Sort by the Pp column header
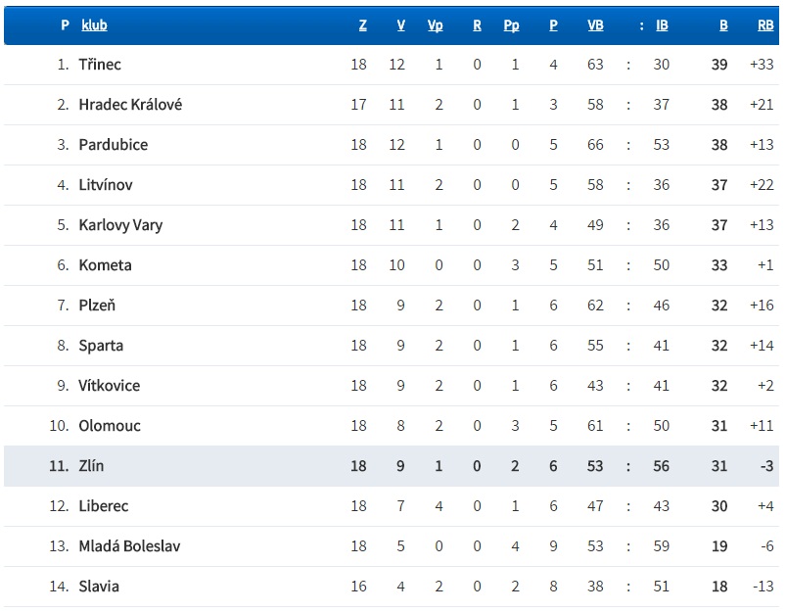Image resolution: width=786 pixels, height=612 pixels. 511,25
